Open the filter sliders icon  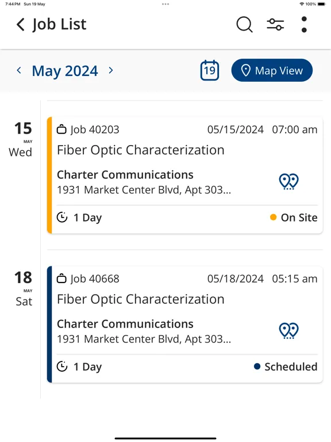tap(275, 25)
